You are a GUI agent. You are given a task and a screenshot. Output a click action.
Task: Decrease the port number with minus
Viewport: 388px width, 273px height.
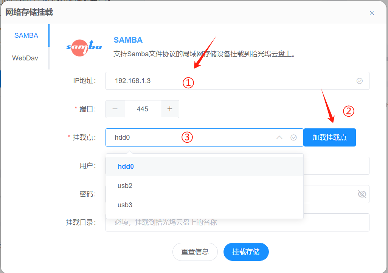click(115, 109)
